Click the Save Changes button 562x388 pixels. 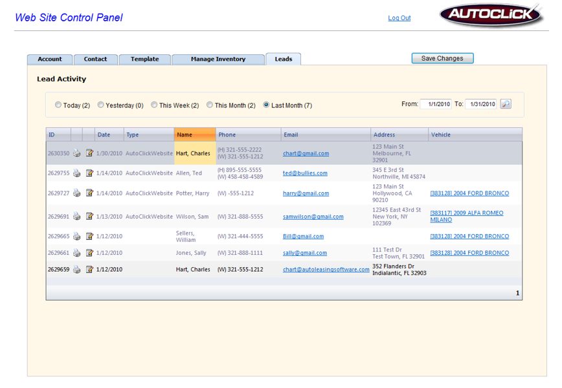click(442, 58)
